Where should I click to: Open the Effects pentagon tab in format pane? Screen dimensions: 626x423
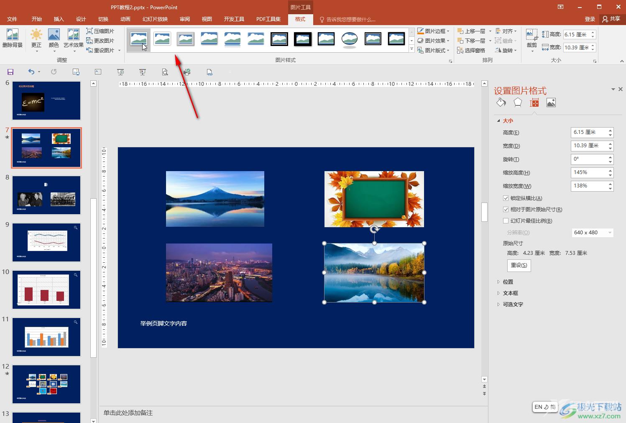(x=518, y=103)
